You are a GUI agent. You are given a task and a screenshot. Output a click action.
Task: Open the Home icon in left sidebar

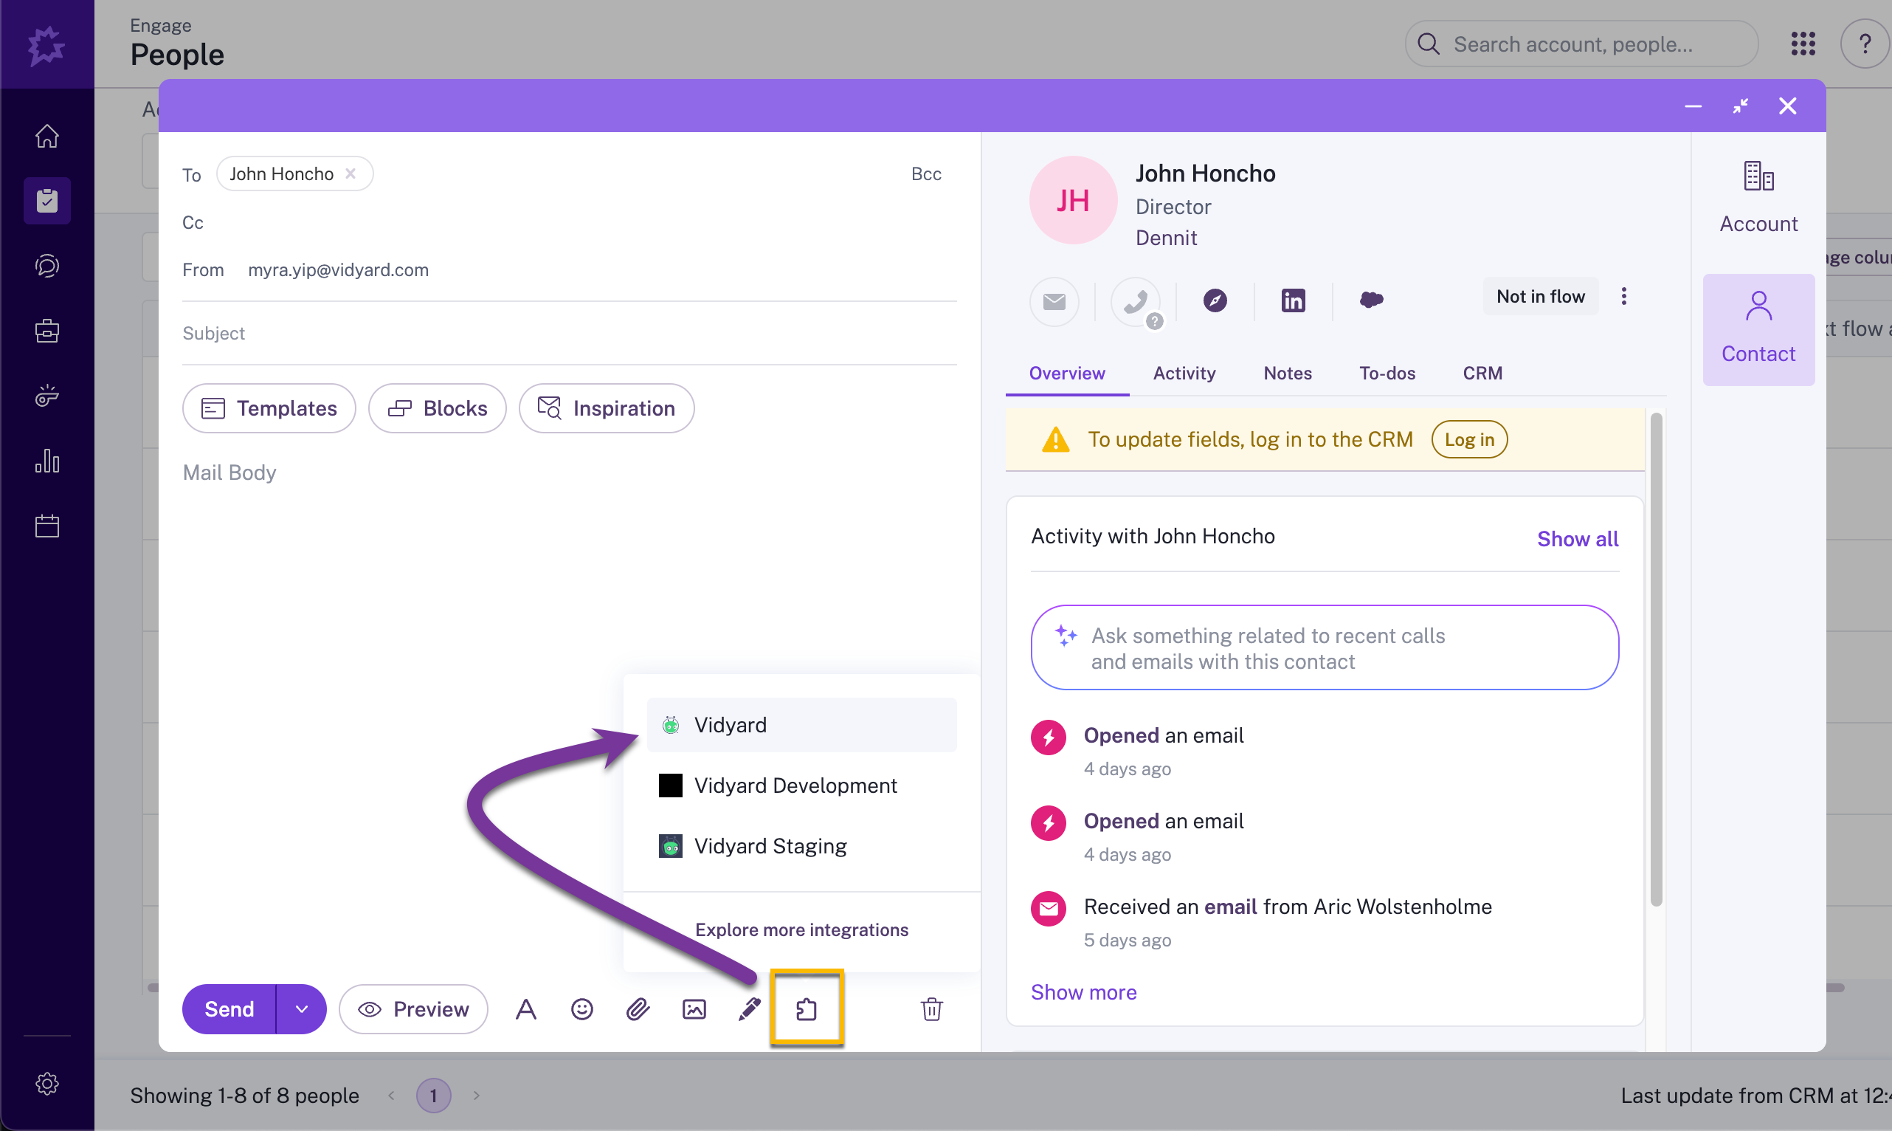click(x=47, y=137)
